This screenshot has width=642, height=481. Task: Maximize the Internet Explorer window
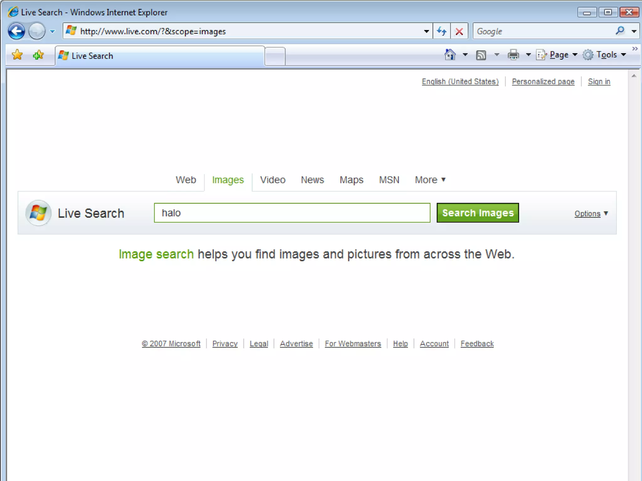coord(608,12)
